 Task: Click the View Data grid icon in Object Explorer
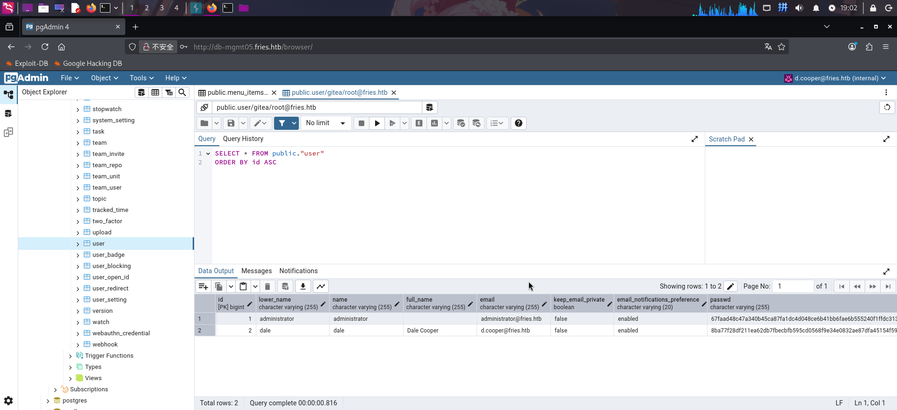pos(155,92)
